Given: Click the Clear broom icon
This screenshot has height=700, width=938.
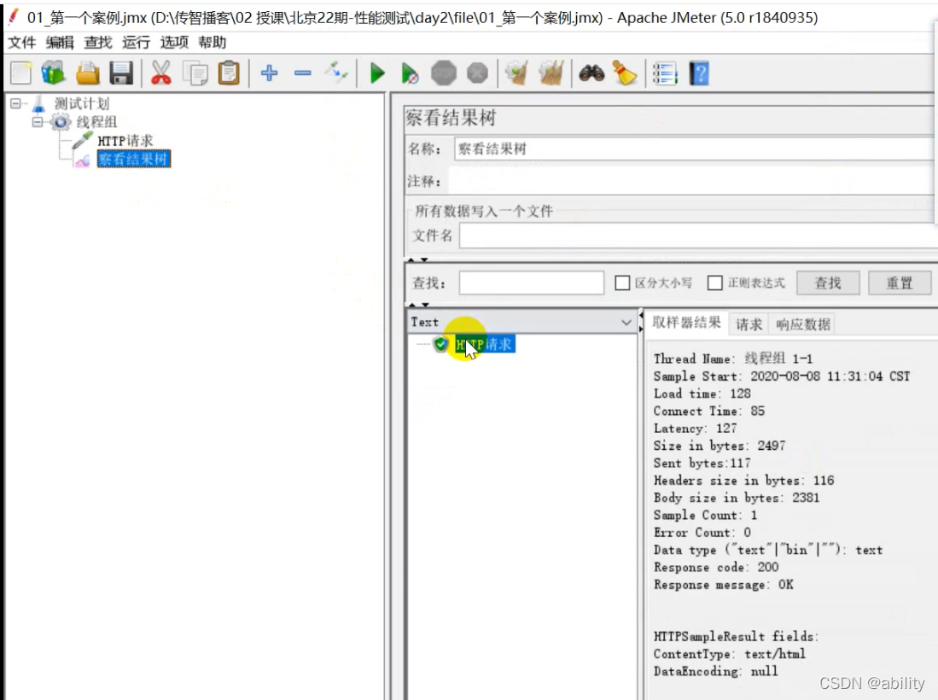Looking at the screenshot, I should (x=517, y=73).
